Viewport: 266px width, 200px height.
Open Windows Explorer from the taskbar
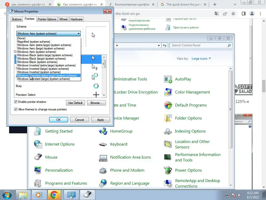tap(23, 195)
